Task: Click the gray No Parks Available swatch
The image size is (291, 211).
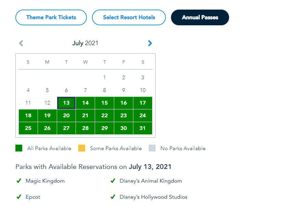Action: click(152, 148)
